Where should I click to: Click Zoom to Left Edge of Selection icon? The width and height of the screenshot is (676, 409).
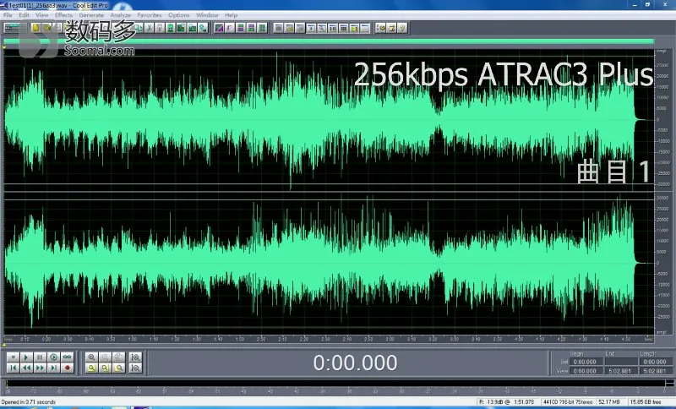pyautogui.click(x=105, y=368)
